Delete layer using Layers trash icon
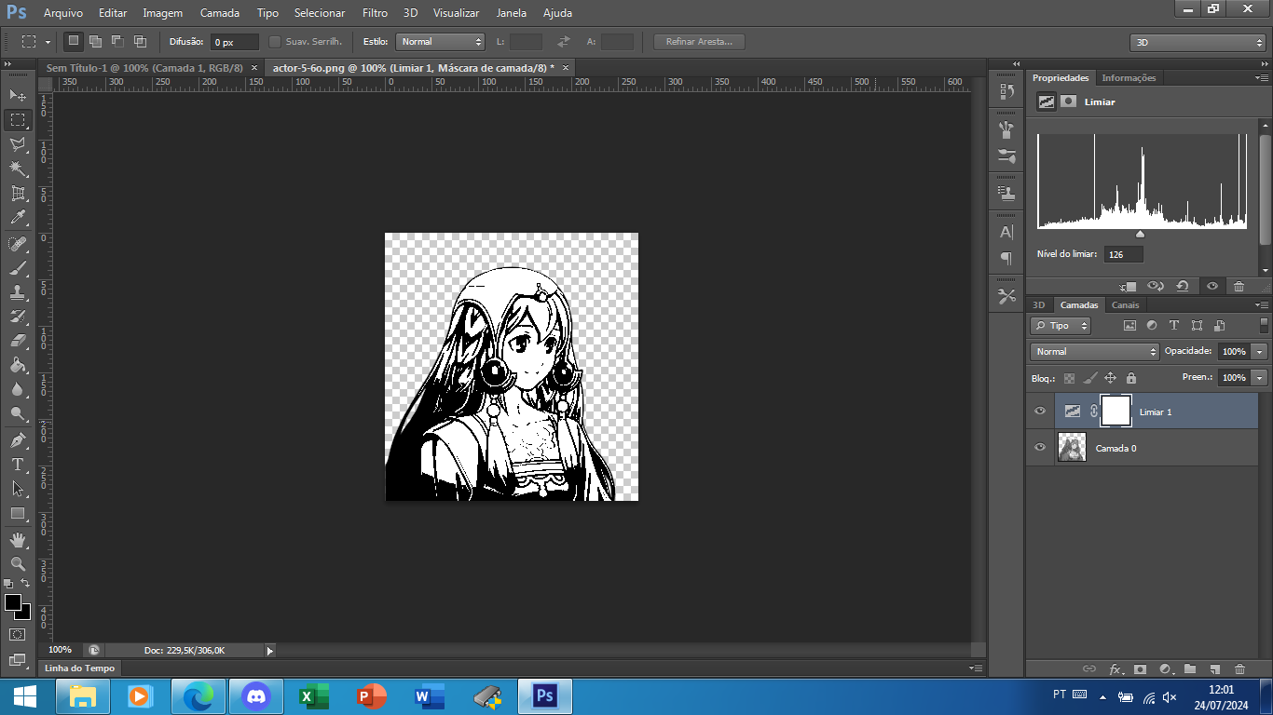The height and width of the screenshot is (715, 1273). (1239, 668)
